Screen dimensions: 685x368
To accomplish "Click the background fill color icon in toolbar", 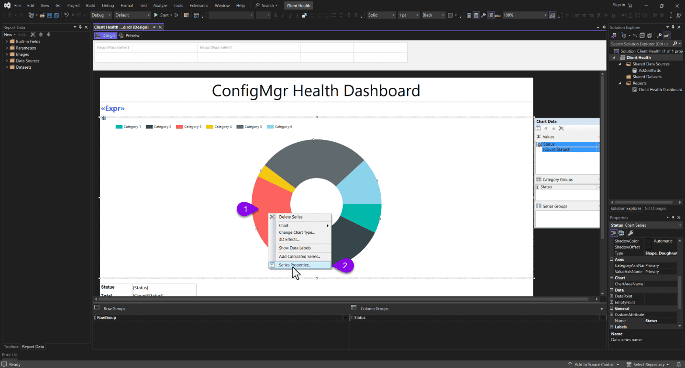I will pyautogui.click(x=304, y=15).
